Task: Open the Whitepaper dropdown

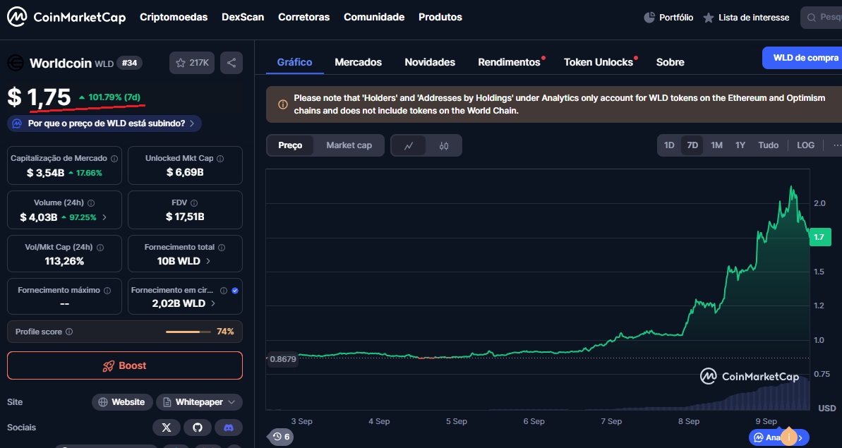Action: [199, 402]
